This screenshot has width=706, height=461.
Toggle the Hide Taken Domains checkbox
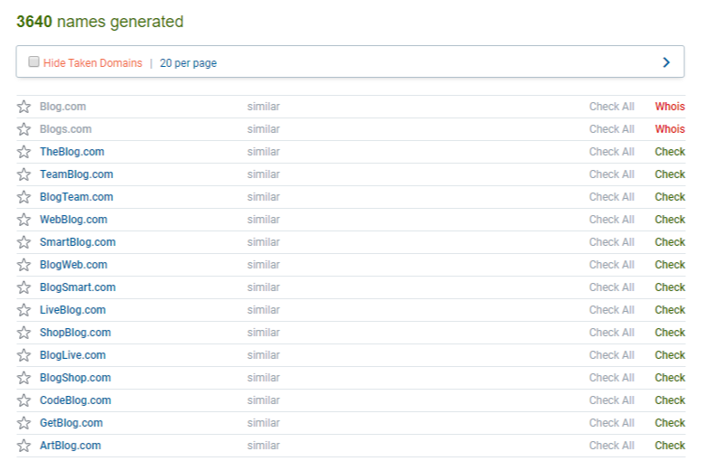(33, 61)
